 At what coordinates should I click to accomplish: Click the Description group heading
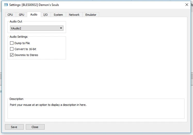click(x=17, y=99)
